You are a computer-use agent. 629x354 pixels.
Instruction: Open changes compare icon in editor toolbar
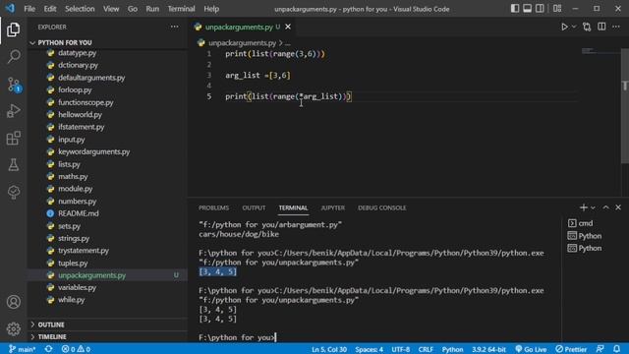tap(587, 27)
